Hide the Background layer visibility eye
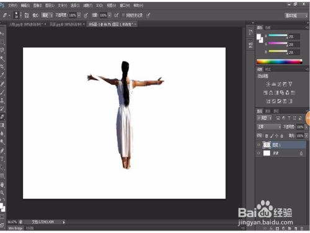This screenshot has height=233, width=310. [259, 153]
